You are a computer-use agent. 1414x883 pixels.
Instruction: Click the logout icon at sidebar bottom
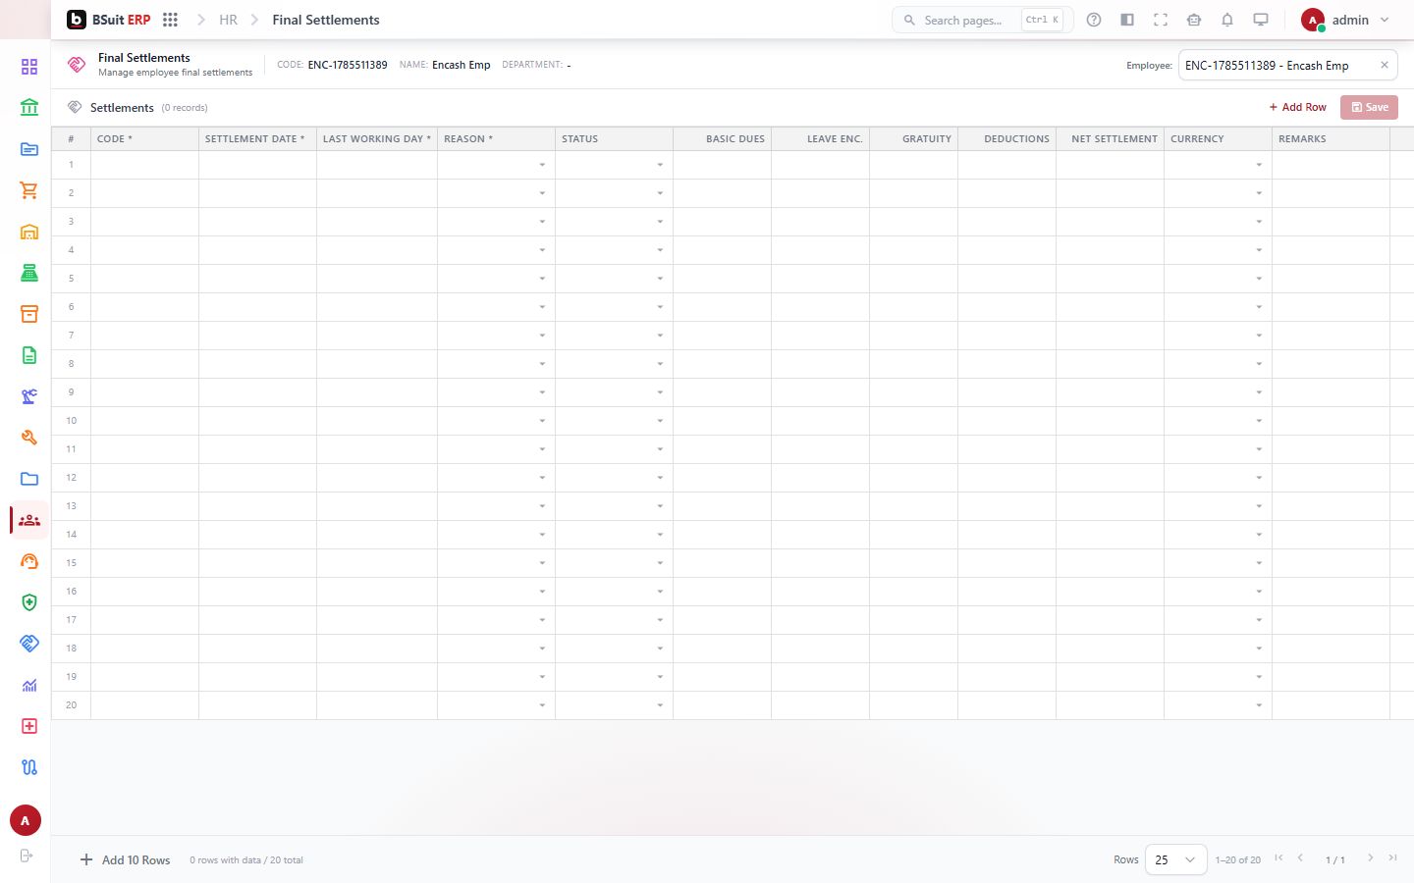pyautogui.click(x=27, y=856)
